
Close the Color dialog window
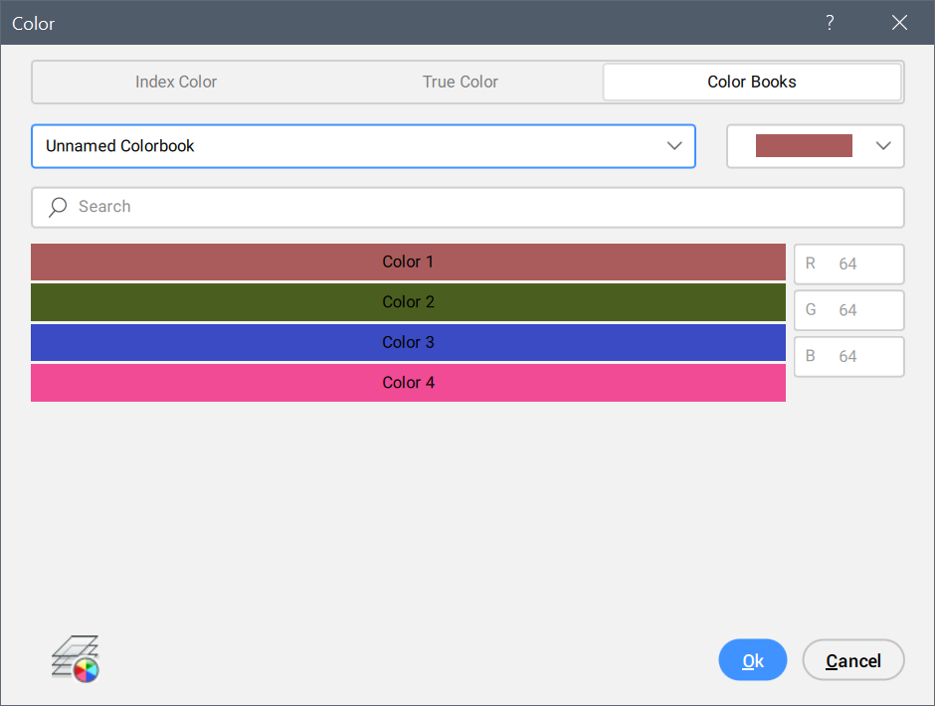click(x=899, y=23)
